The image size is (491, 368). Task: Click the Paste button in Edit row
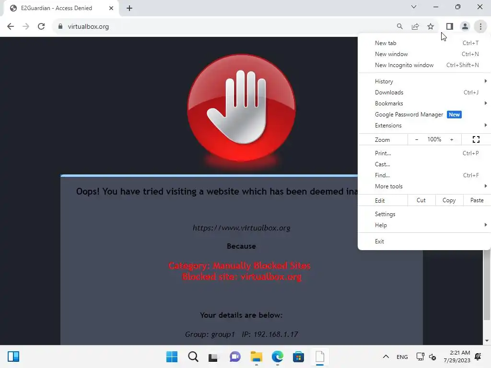(x=477, y=200)
